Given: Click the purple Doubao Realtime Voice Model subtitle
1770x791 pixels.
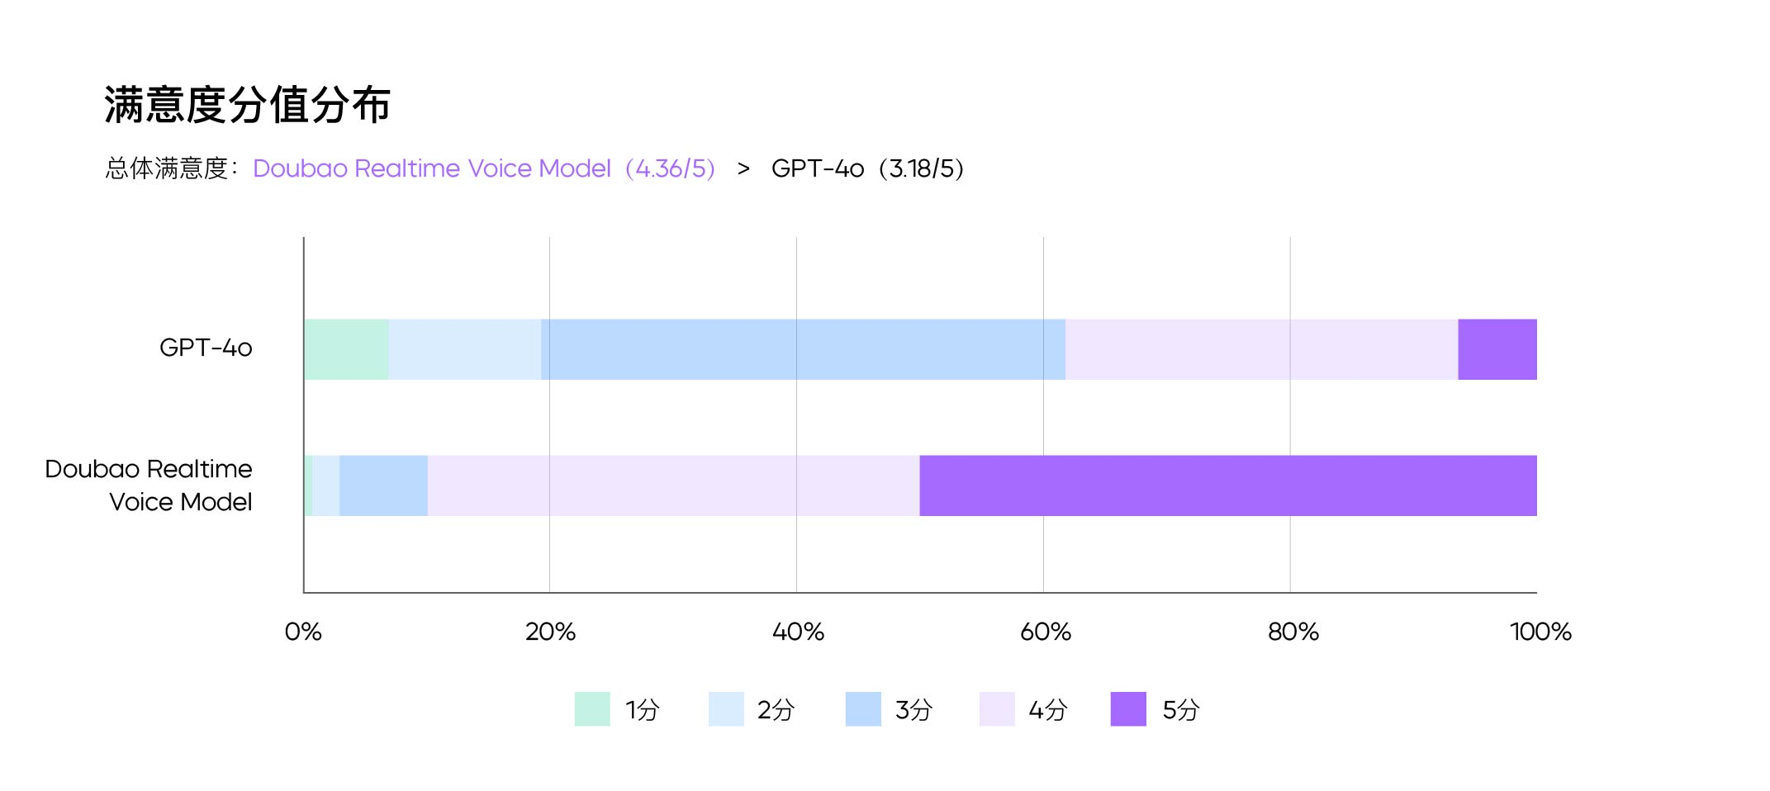Looking at the screenshot, I should click(x=483, y=168).
